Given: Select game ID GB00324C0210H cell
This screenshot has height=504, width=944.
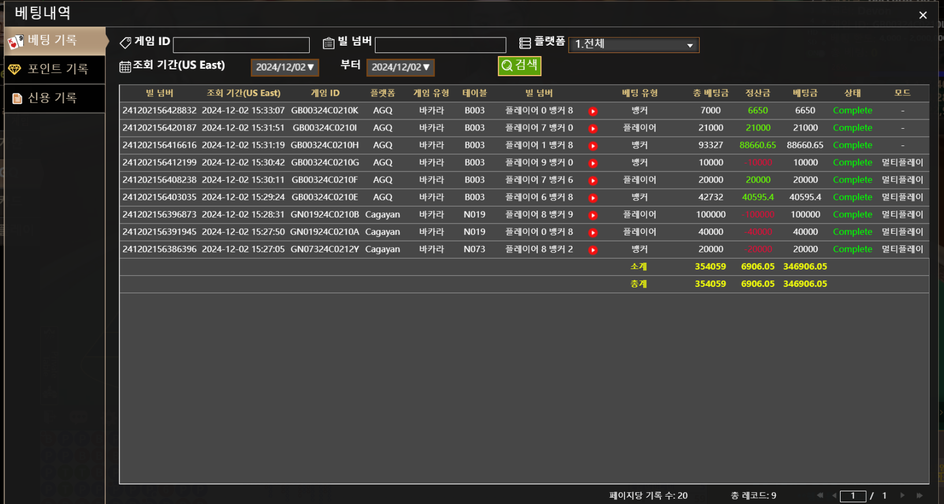Looking at the screenshot, I should tap(325, 145).
